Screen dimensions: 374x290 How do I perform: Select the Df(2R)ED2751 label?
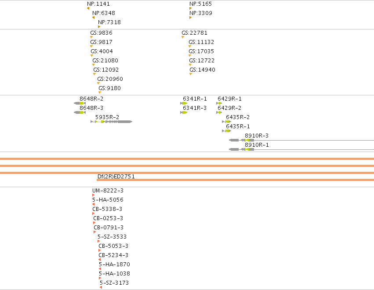coord(116,177)
